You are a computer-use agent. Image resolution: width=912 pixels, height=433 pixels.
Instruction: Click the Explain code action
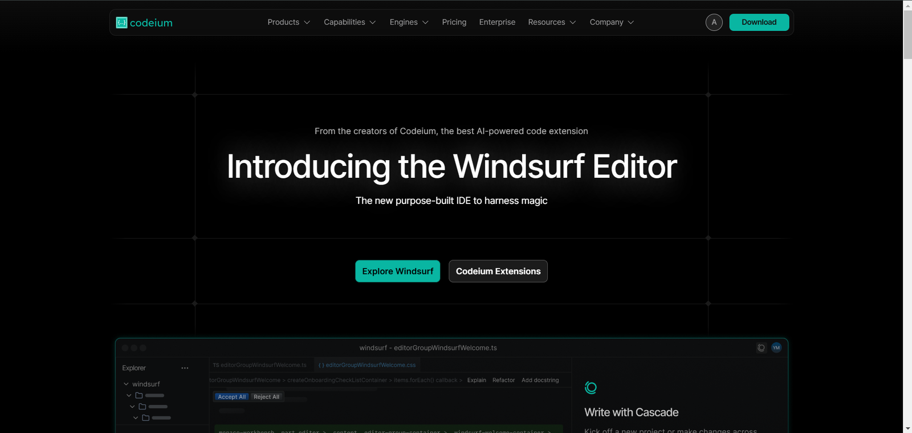pos(477,380)
